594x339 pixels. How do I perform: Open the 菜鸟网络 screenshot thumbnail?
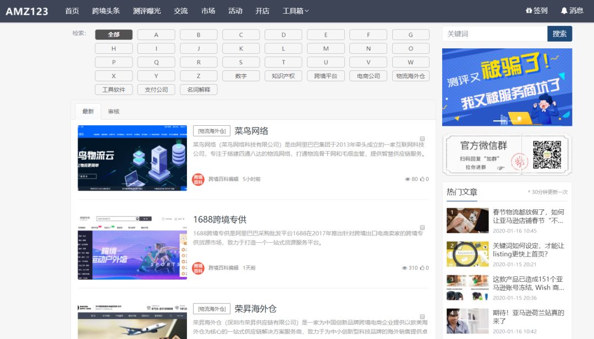tap(132, 158)
